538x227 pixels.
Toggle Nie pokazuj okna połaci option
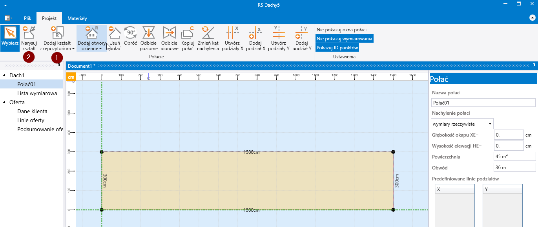[x=341, y=30]
